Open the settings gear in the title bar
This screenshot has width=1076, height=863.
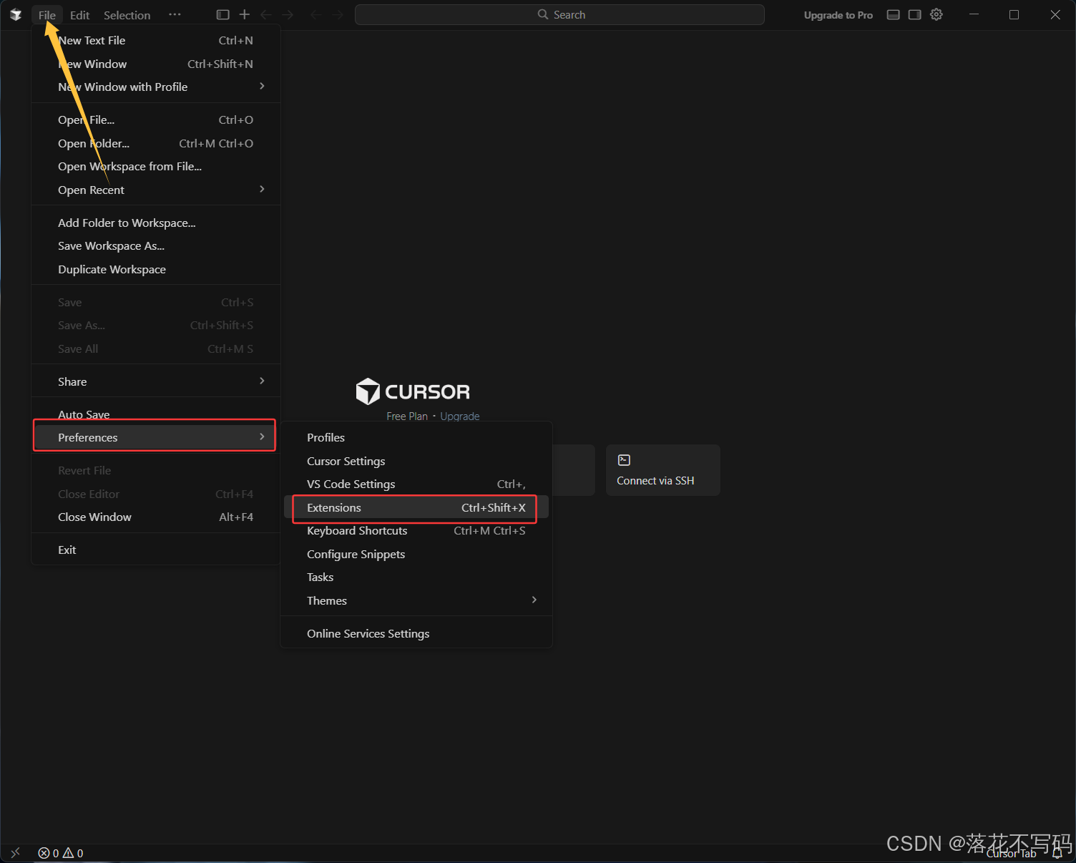pyautogui.click(x=936, y=15)
